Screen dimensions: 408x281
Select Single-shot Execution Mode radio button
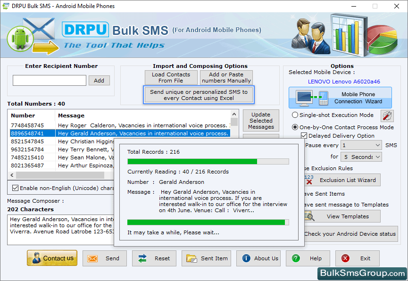(x=295, y=115)
